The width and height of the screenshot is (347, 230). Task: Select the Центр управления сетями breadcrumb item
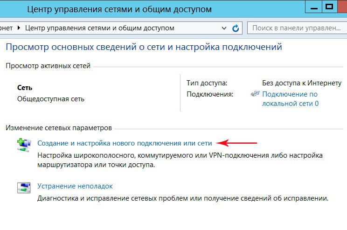(99, 28)
